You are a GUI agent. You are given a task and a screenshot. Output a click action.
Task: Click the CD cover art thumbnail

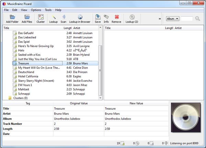(186, 118)
